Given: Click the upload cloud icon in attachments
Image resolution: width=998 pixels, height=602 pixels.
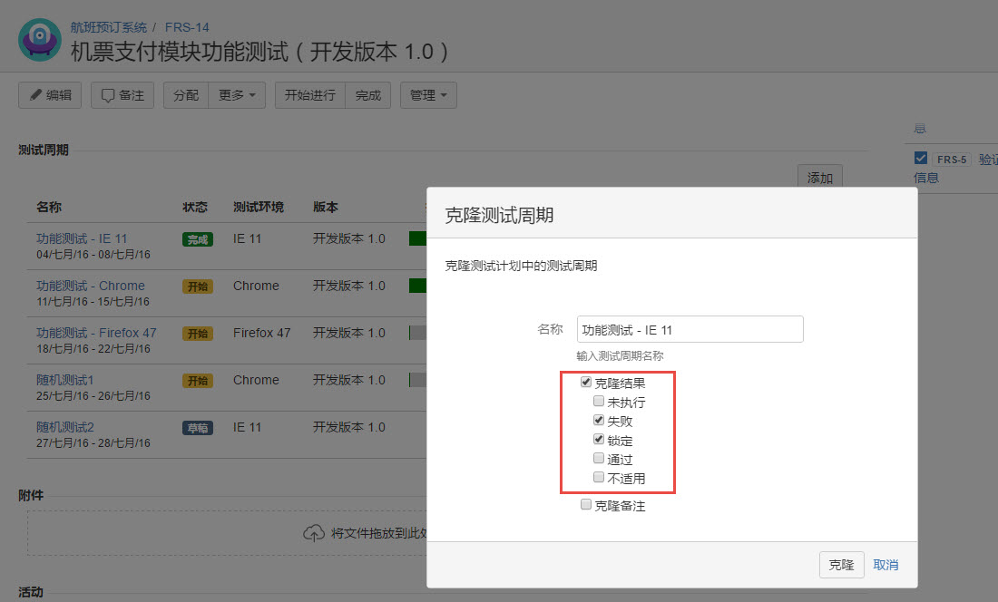Looking at the screenshot, I should tap(314, 533).
